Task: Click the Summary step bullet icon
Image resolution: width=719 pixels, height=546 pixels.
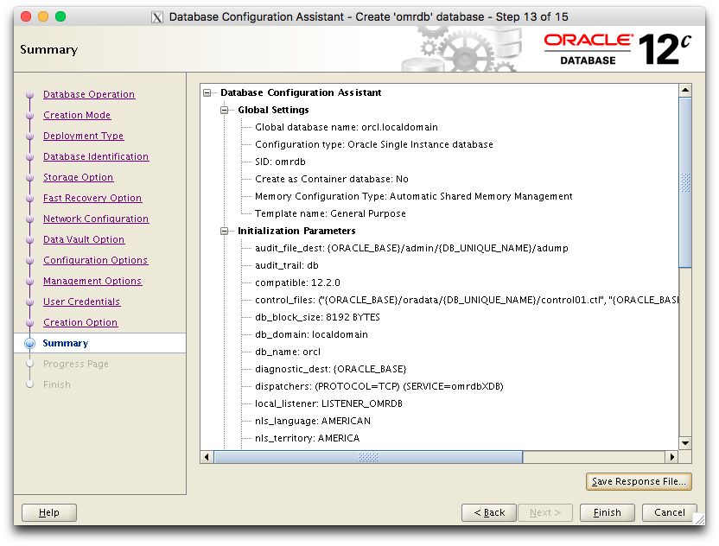Action: coord(29,343)
